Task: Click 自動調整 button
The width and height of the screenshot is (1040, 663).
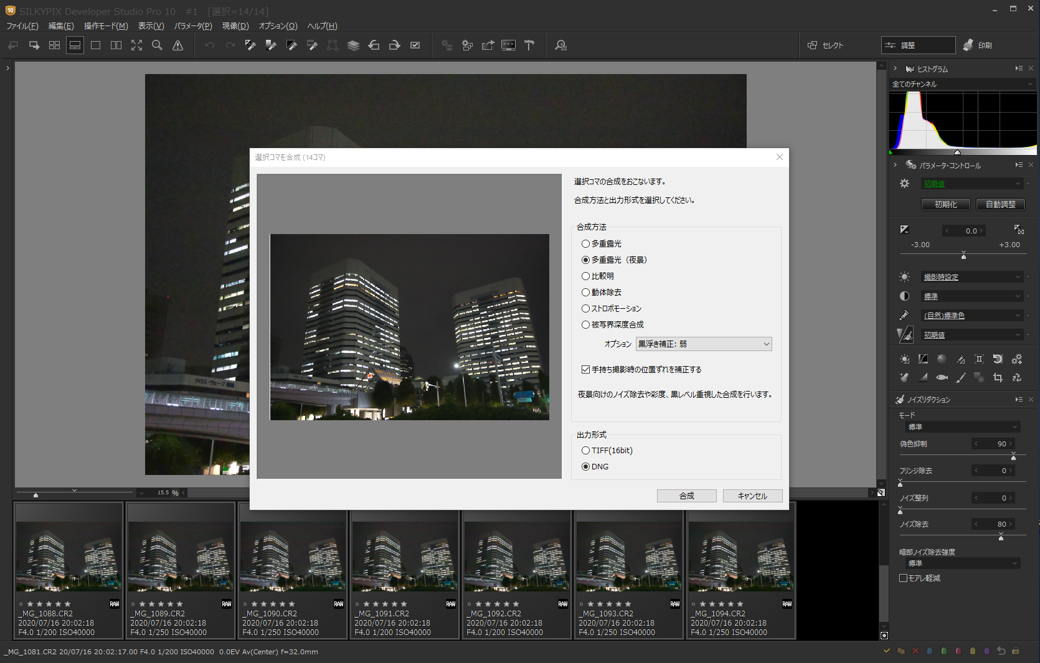Action: click(x=1000, y=204)
